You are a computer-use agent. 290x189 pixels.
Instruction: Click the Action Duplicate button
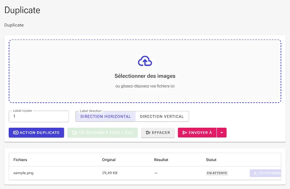[x=37, y=132]
